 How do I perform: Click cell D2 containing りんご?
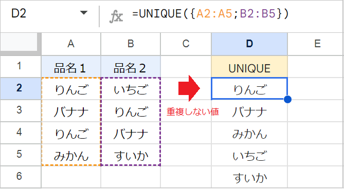249,88
